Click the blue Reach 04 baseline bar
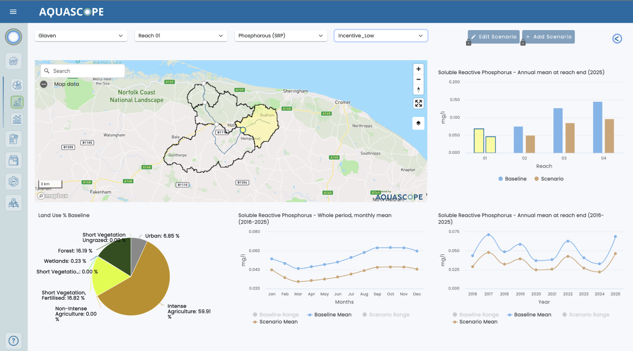 pyautogui.click(x=598, y=127)
